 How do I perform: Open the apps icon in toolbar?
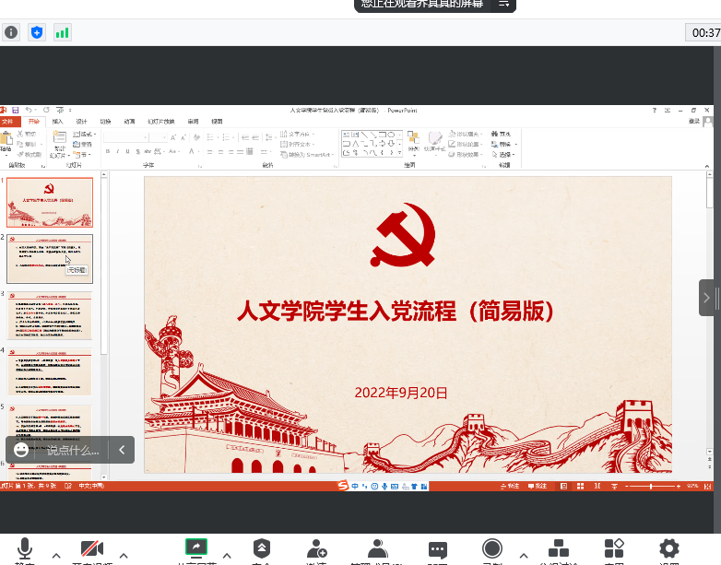tap(614, 548)
